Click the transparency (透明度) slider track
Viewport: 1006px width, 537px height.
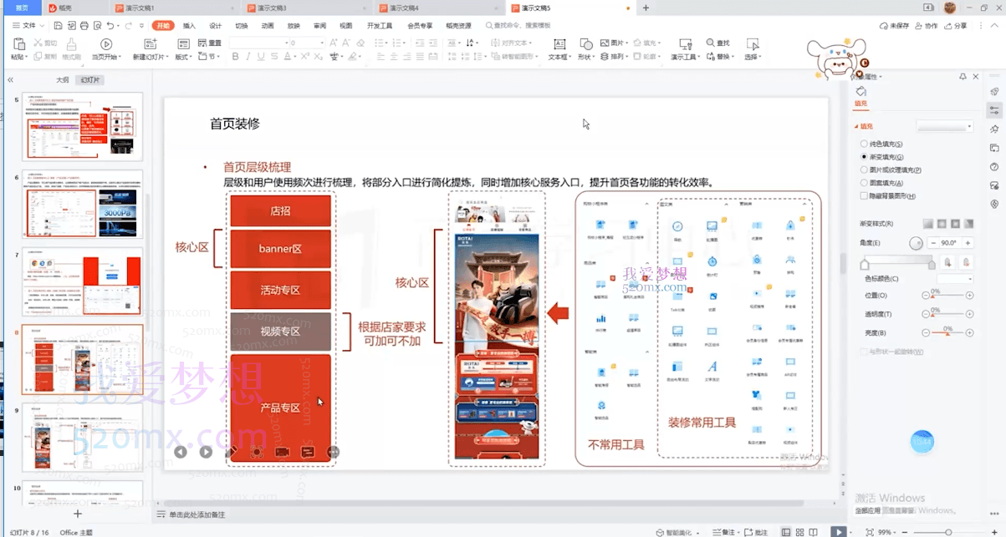[x=947, y=314]
